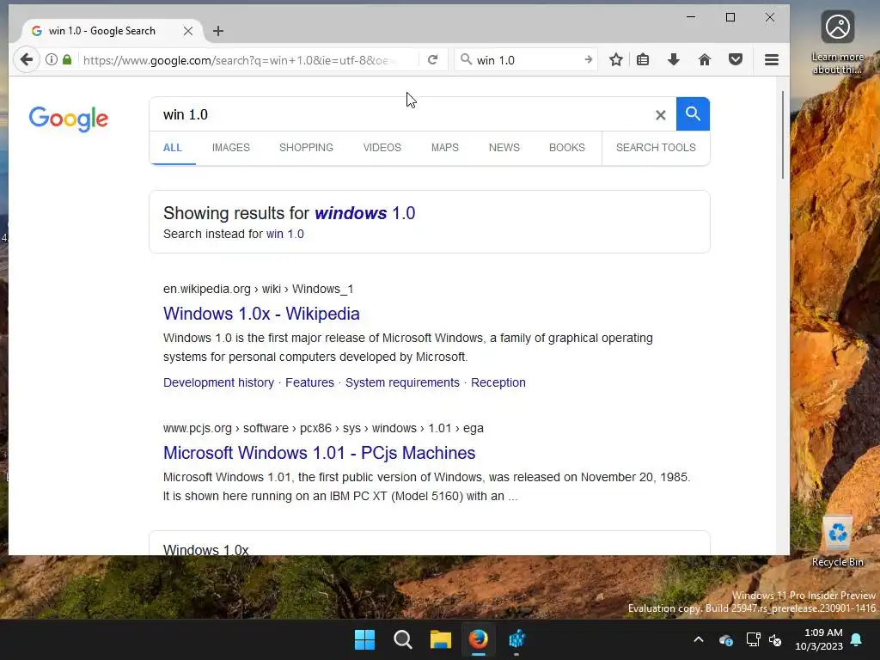Switch to the VIDEOS tab

pyautogui.click(x=382, y=148)
